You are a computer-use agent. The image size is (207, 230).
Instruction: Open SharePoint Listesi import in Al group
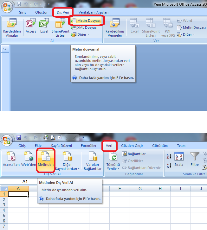(60, 28)
